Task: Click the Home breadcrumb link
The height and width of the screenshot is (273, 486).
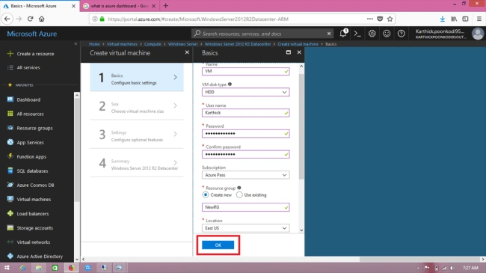Action: (94, 44)
